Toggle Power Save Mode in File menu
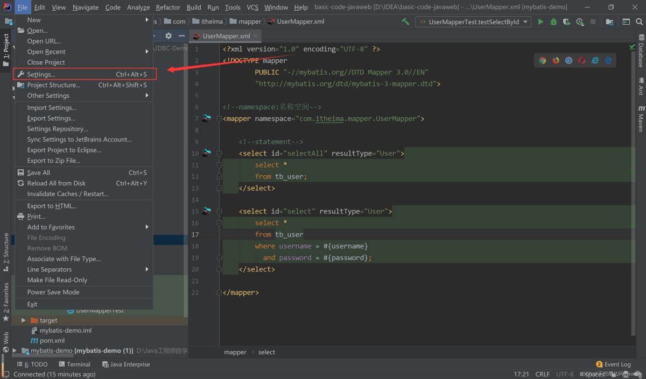 pos(83,292)
